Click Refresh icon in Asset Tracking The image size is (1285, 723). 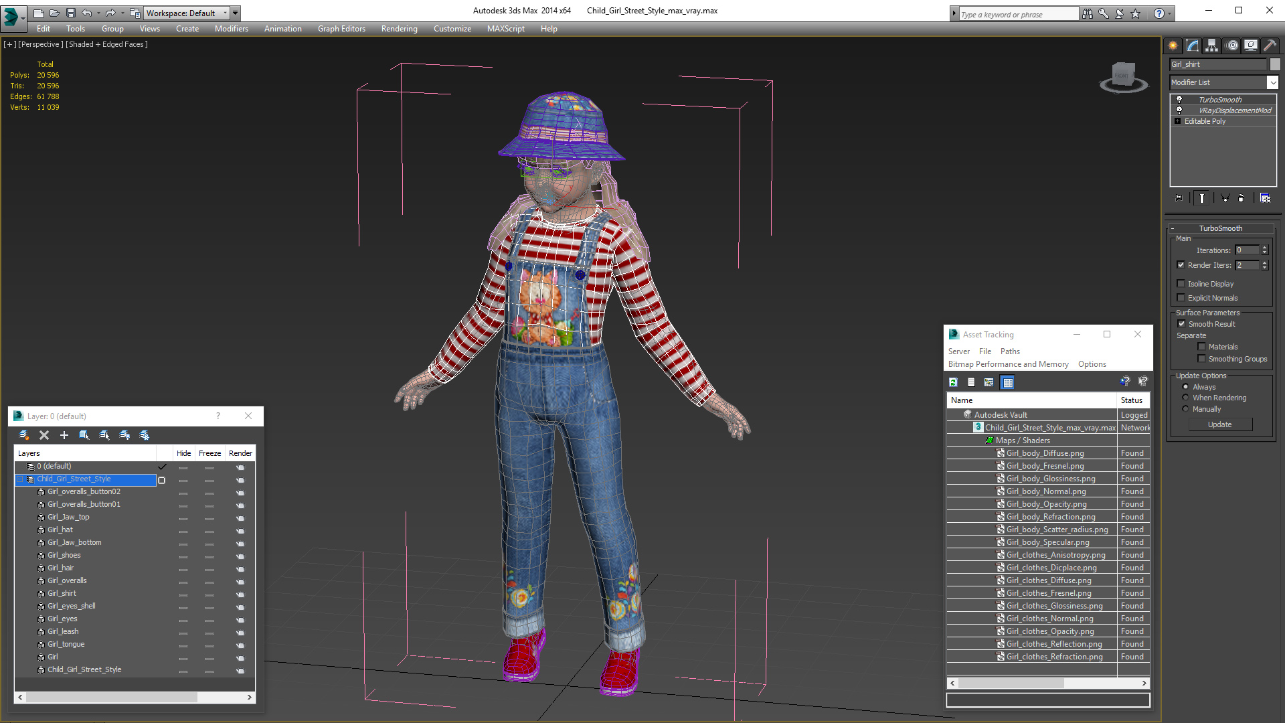(x=954, y=382)
